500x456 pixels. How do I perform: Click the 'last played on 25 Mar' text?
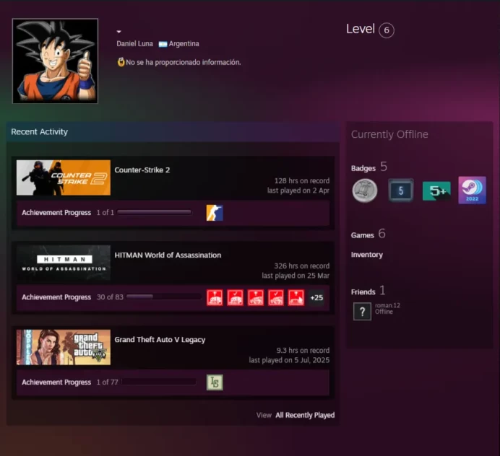tap(296, 276)
